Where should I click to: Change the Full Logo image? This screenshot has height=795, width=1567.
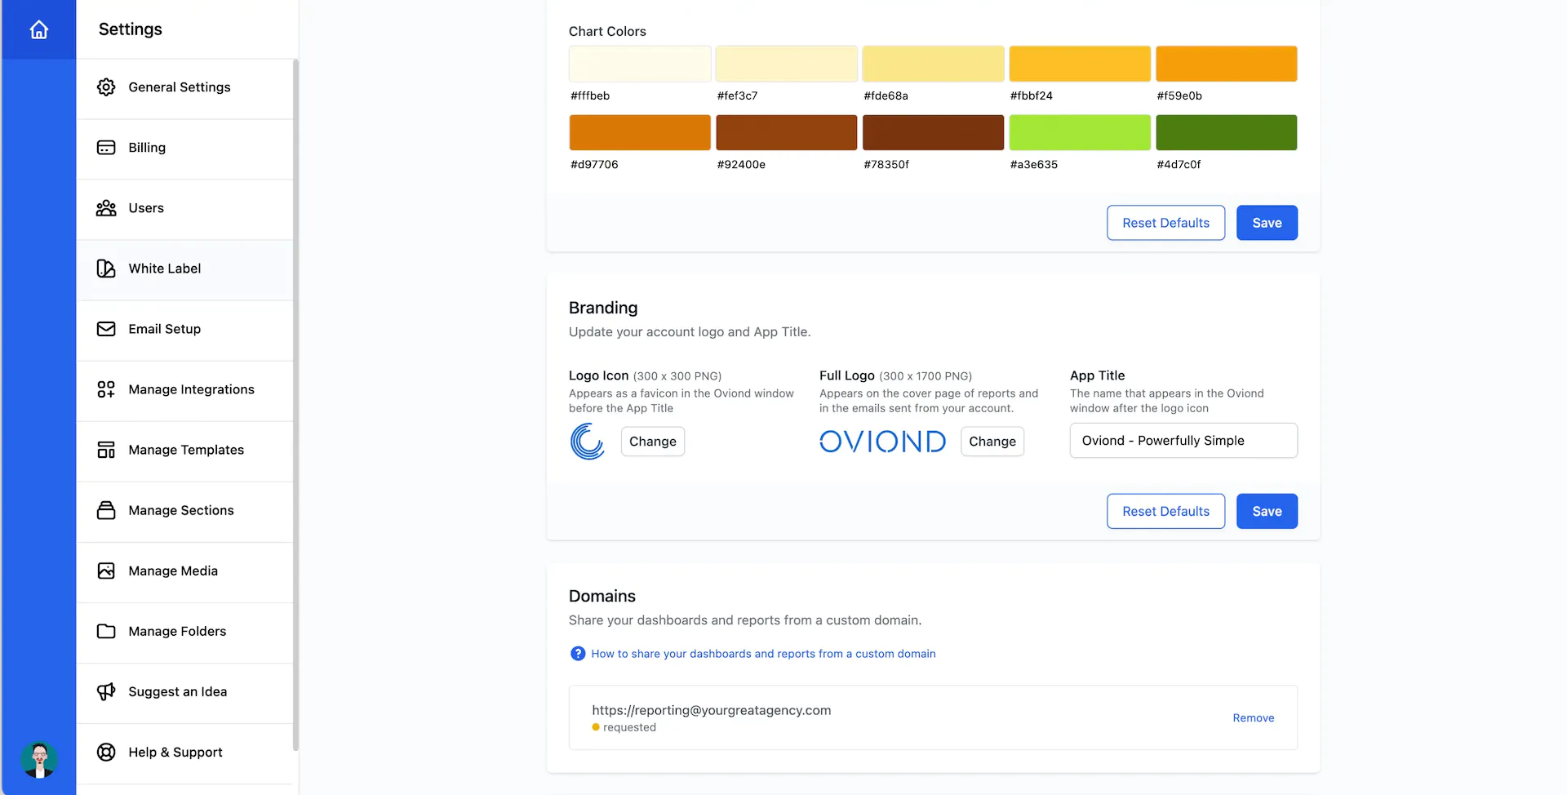[992, 442]
